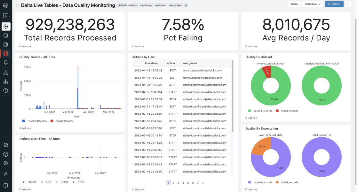Screen dimensions: 357x192
Task: Advance to next page with the chevron arrow
Action: tap(202, 182)
